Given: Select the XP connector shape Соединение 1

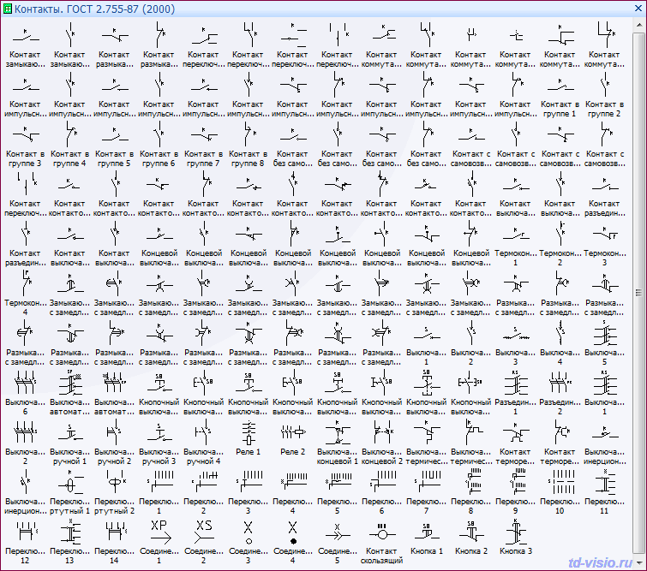Looking at the screenshot, I should coord(159,530).
